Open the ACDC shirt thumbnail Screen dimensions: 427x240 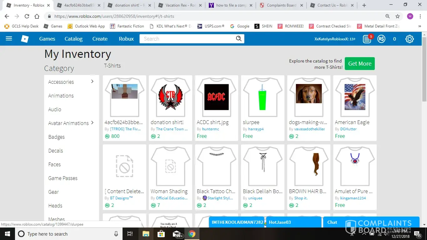(216, 97)
